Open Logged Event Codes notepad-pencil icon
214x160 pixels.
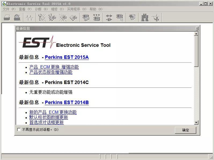(x=73, y=18)
